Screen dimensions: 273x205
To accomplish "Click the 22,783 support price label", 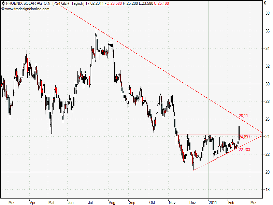I will coord(245,149).
